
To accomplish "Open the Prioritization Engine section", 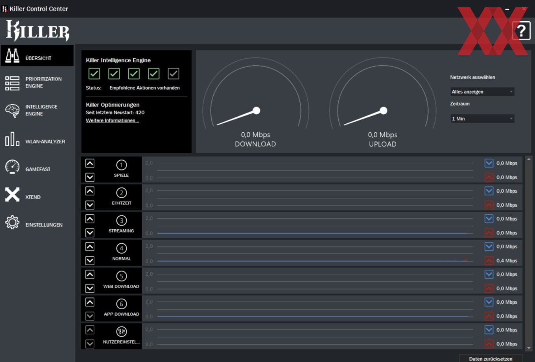I will 37,83.
